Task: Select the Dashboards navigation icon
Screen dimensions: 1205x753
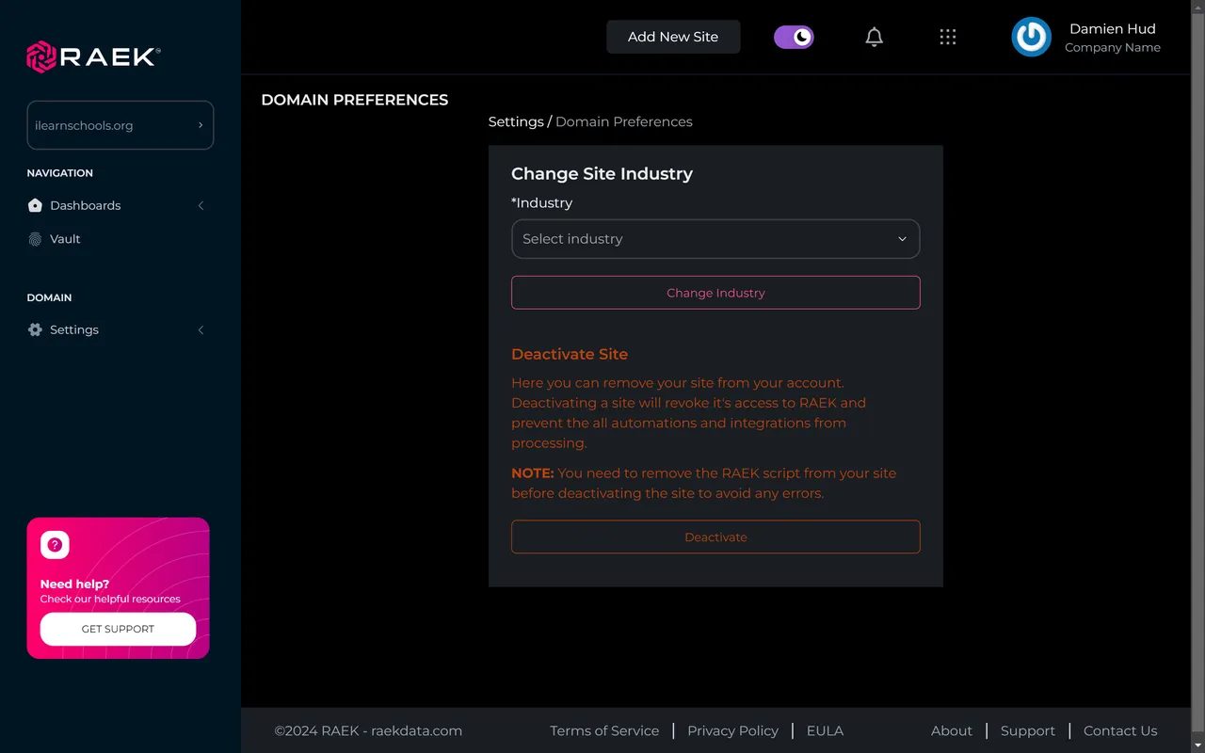Action: (34, 205)
